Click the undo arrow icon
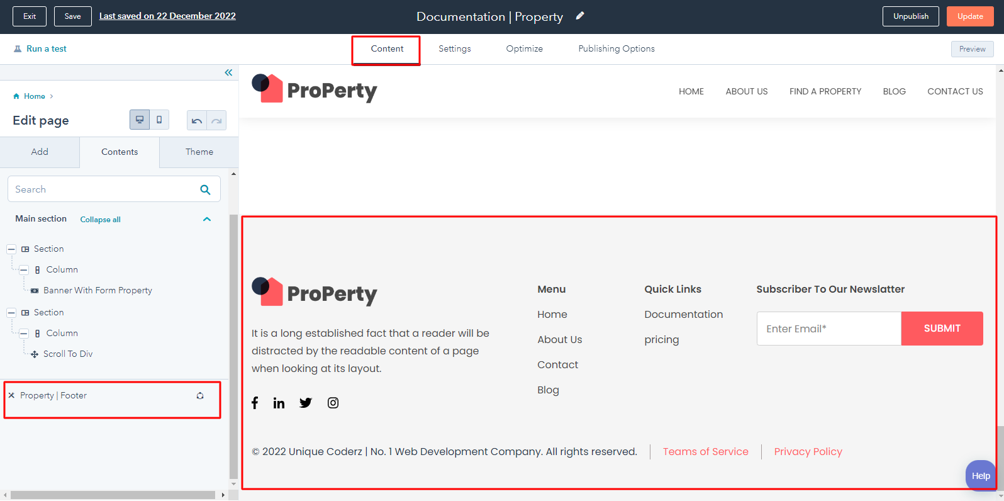This screenshot has height=501, width=1004. pyautogui.click(x=197, y=120)
